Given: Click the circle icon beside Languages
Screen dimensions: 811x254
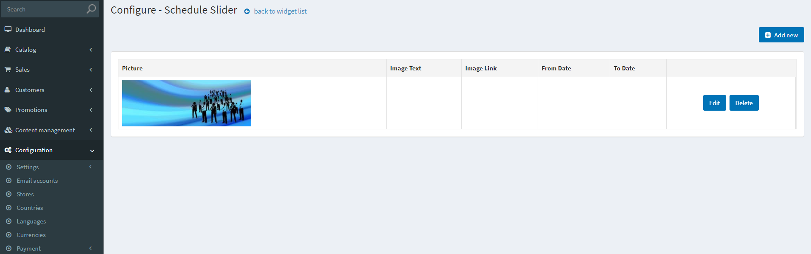Looking at the screenshot, I should pyautogui.click(x=8, y=221).
